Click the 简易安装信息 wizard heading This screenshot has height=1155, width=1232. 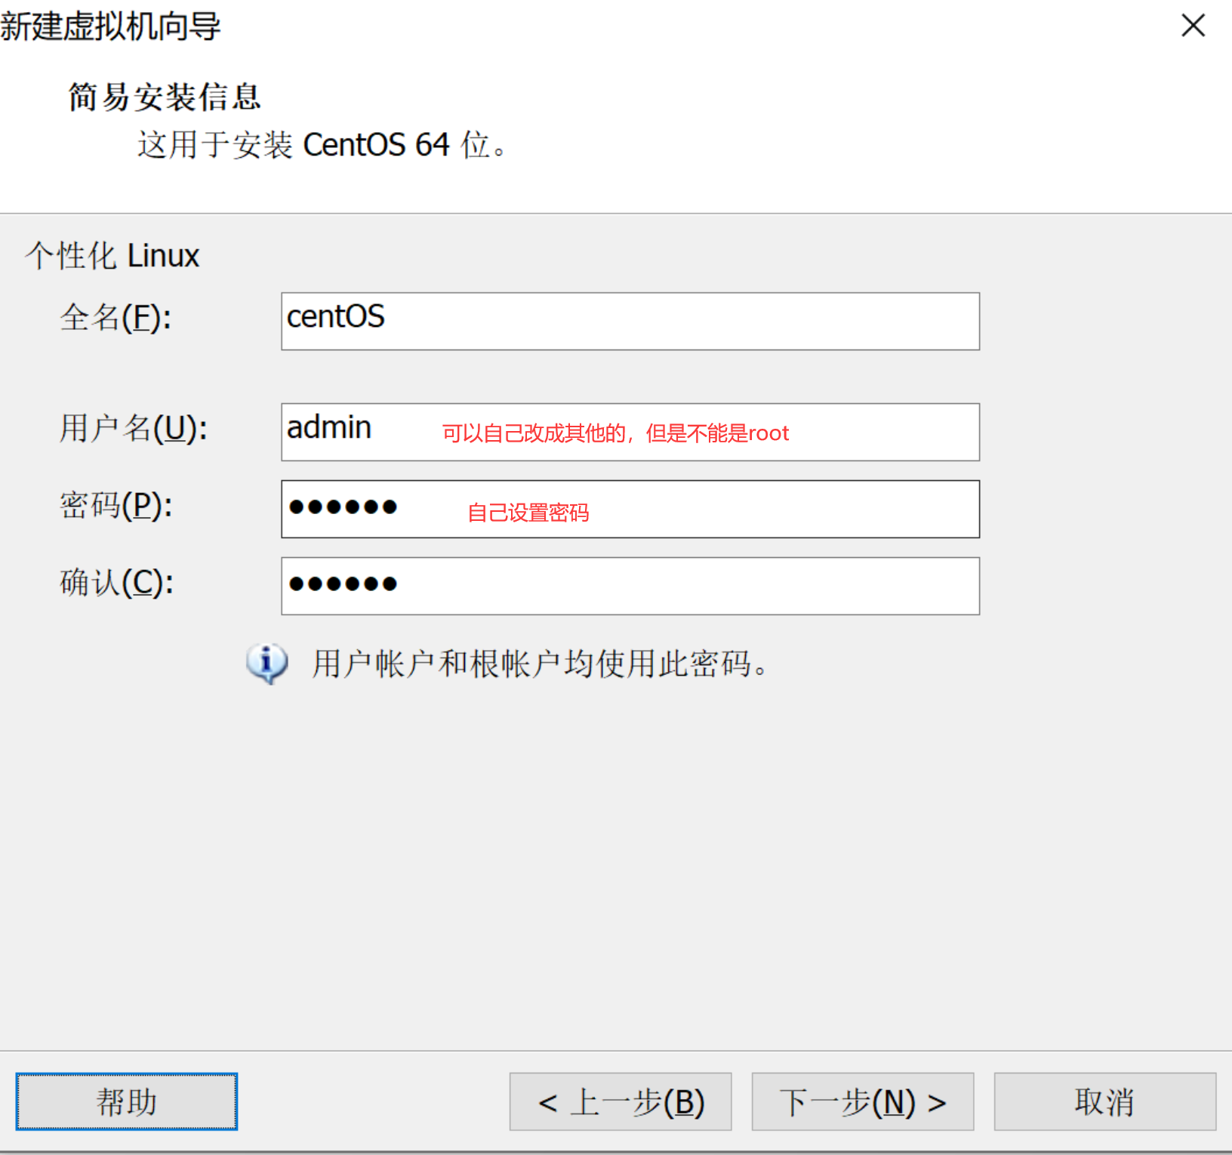(x=164, y=97)
